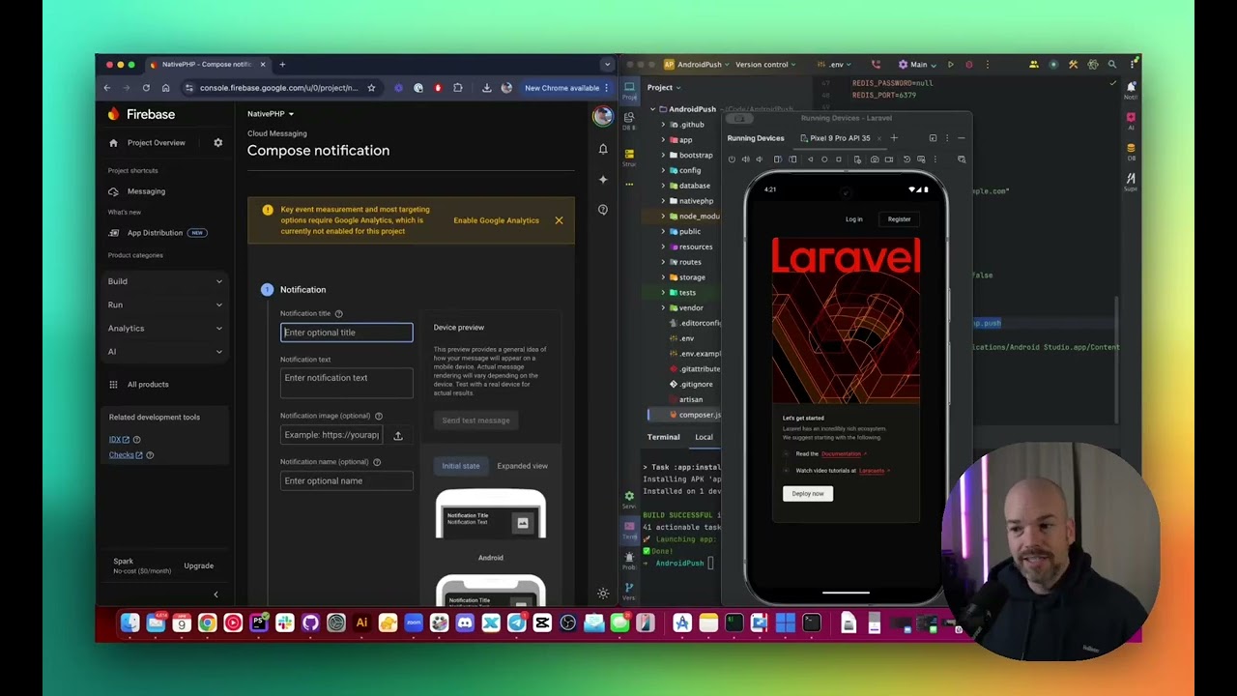Add a new running device with plus icon
This screenshot has height=696, width=1237.
click(894, 138)
